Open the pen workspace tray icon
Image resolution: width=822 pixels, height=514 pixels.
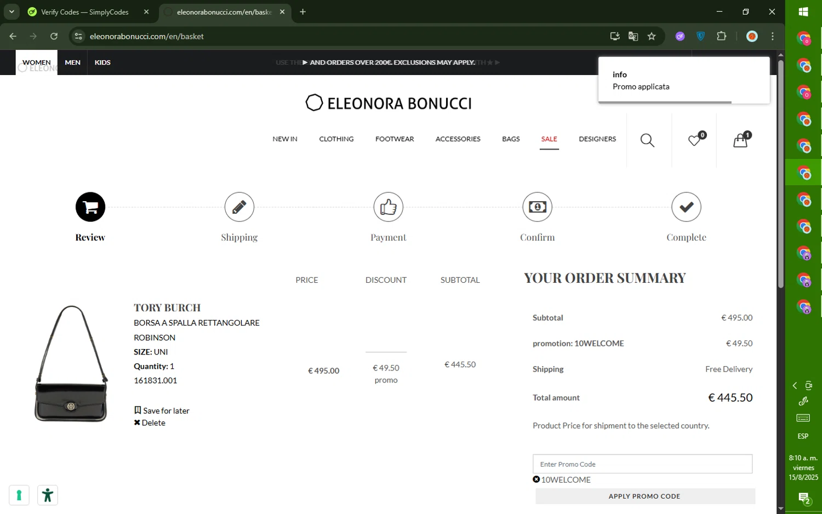point(803,401)
